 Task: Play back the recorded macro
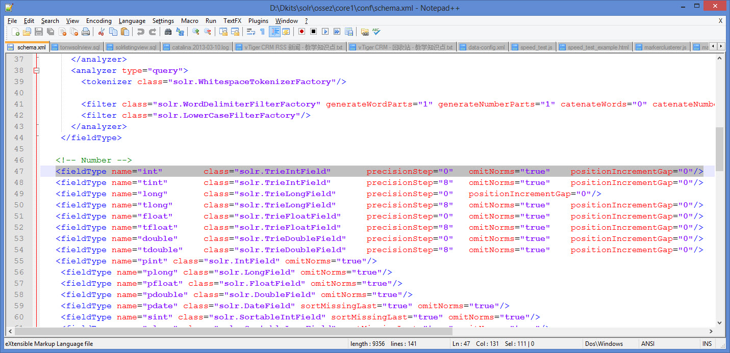pos(325,32)
